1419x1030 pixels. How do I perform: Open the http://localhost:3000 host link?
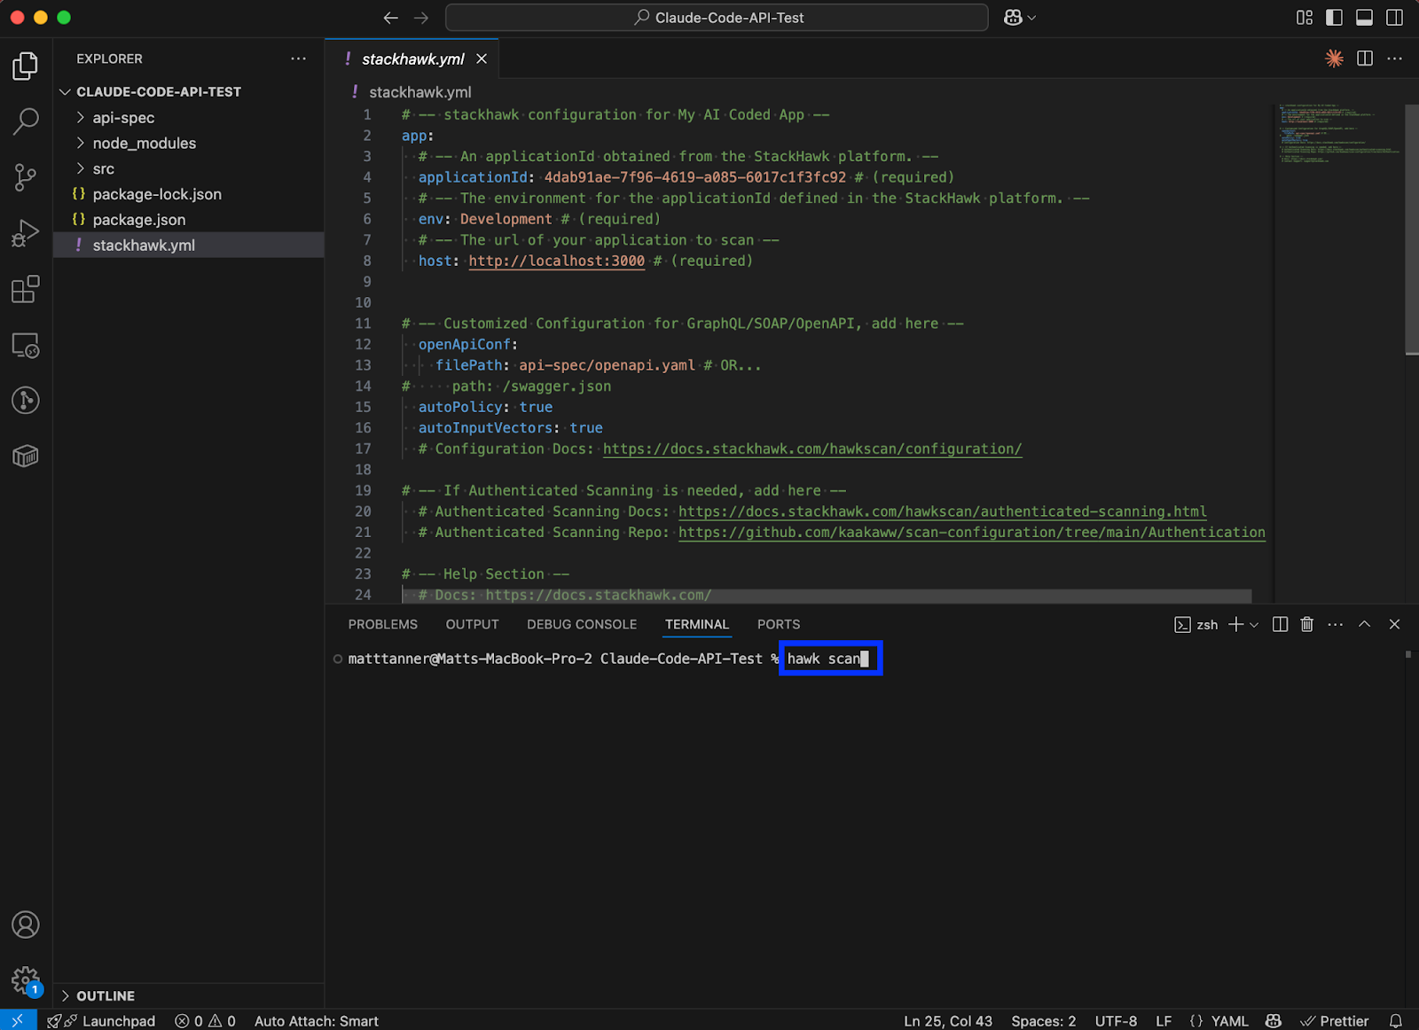pos(556,261)
